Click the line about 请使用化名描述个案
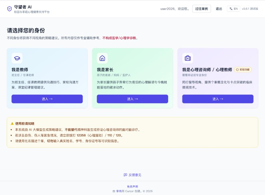The width and height of the screenshot is (265, 195). click(x=67, y=141)
